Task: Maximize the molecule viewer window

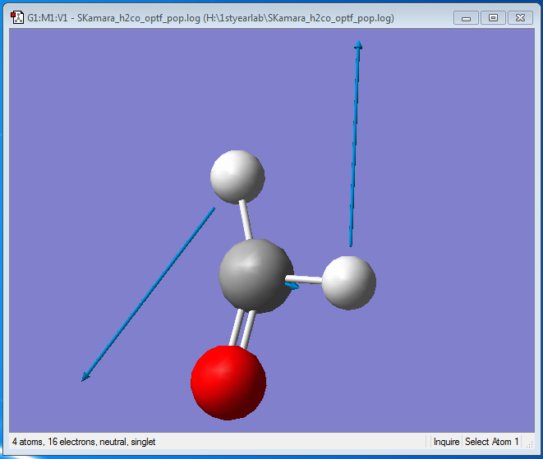Action: [x=493, y=18]
